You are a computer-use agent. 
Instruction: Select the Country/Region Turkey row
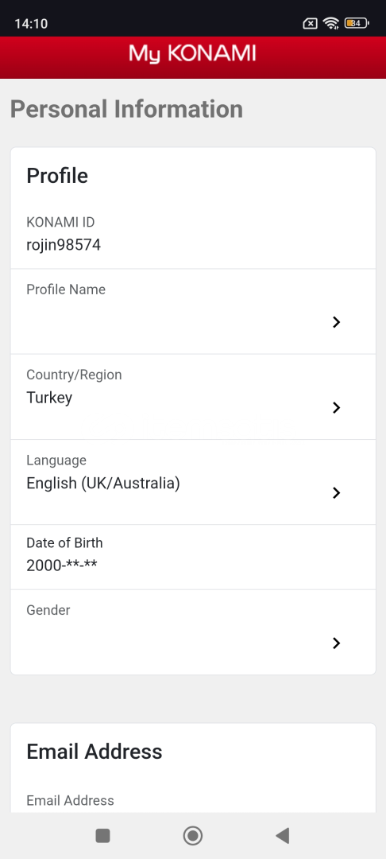click(193, 397)
